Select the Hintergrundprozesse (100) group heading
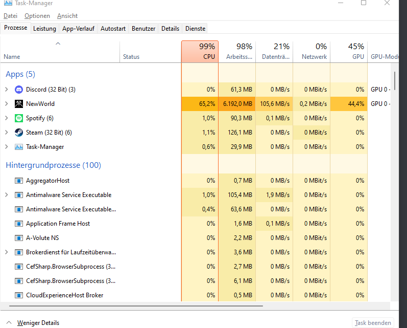407x328 pixels. tap(53, 165)
